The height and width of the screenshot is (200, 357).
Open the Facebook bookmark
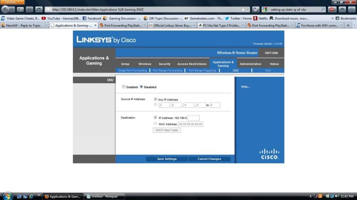[92, 18]
